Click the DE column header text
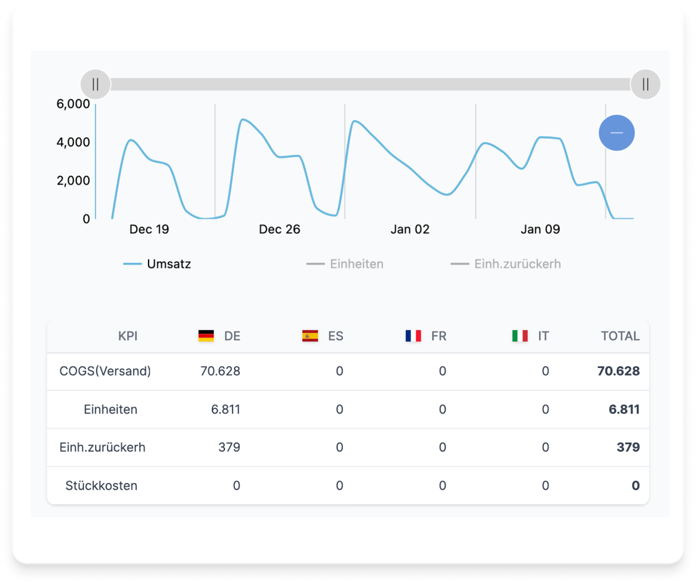Screen dimensions: 696x585 click(232, 336)
